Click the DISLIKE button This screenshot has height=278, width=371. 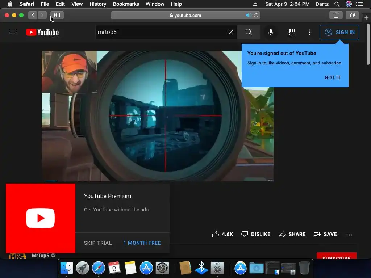coord(256,234)
